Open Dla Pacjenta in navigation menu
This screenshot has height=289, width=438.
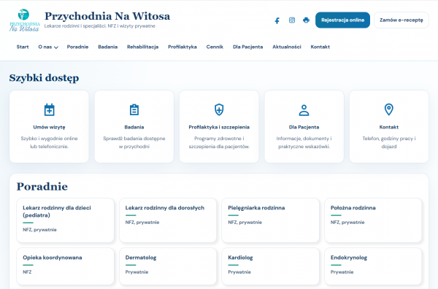tap(247, 47)
